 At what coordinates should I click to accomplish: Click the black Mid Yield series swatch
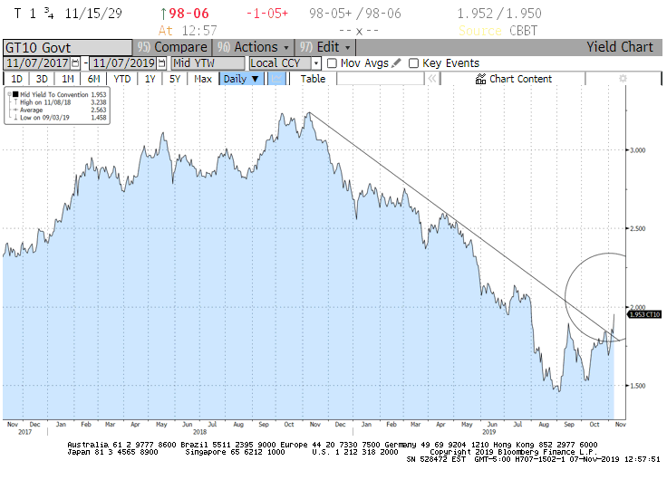tap(15, 94)
